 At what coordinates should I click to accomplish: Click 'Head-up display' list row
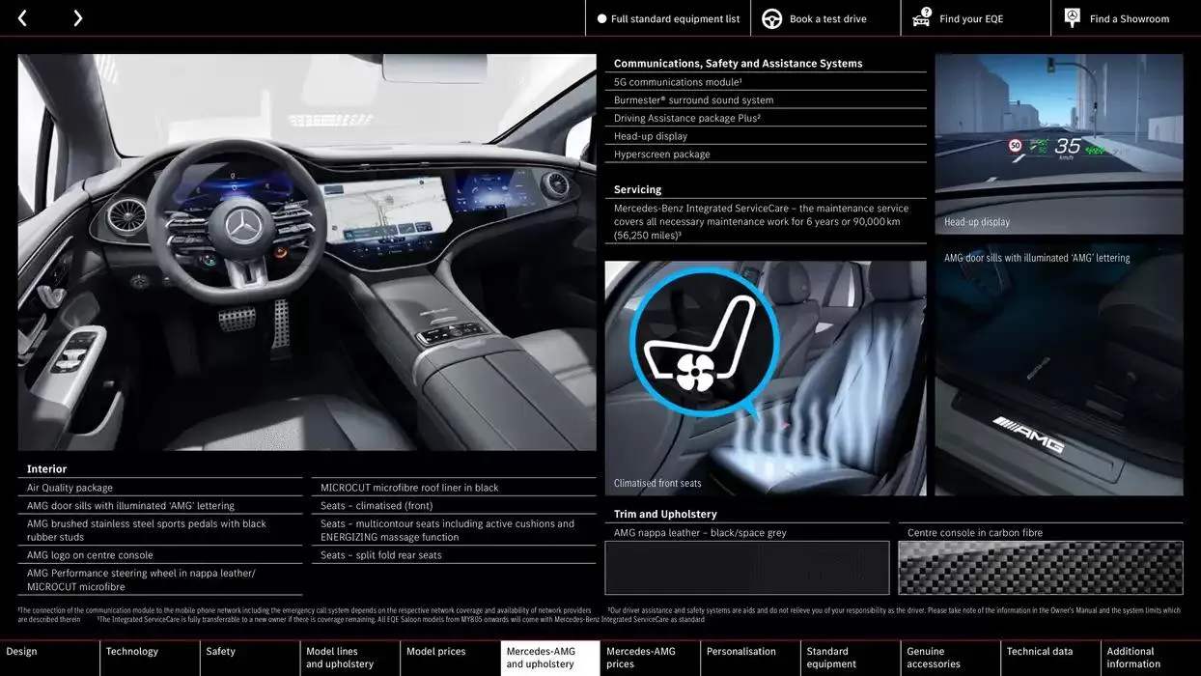coord(766,136)
